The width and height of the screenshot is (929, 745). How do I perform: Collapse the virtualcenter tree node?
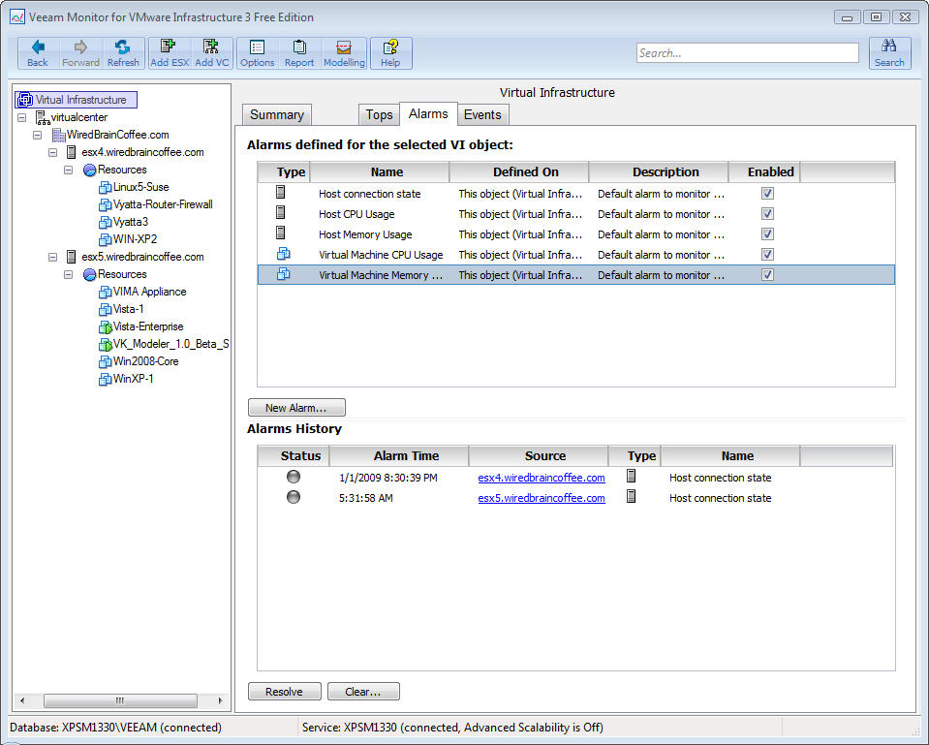coord(22,117)
